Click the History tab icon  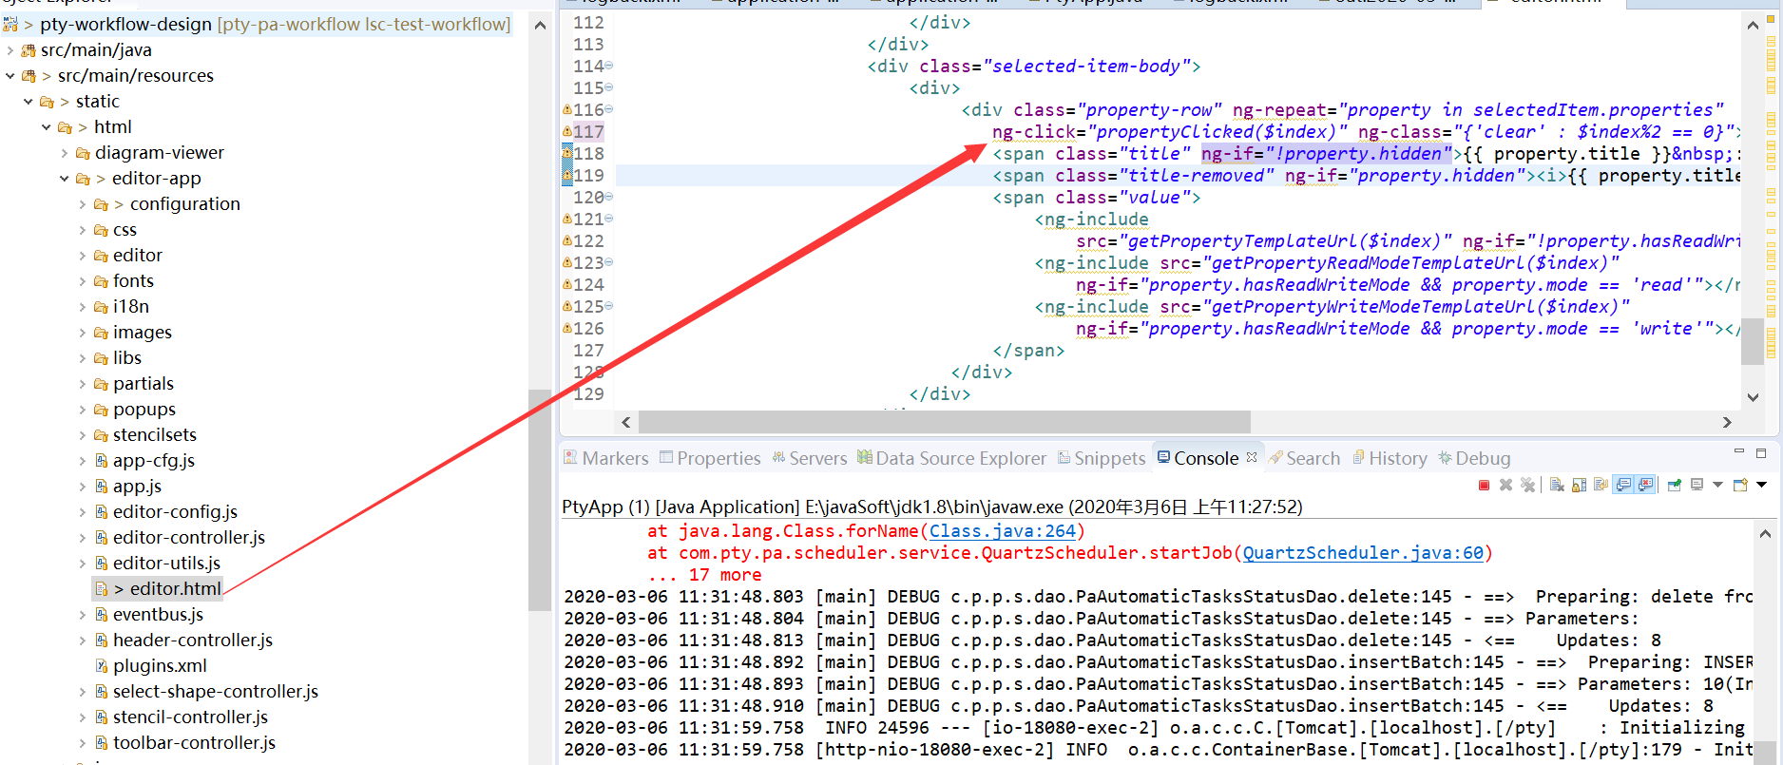coord(1359,458)
